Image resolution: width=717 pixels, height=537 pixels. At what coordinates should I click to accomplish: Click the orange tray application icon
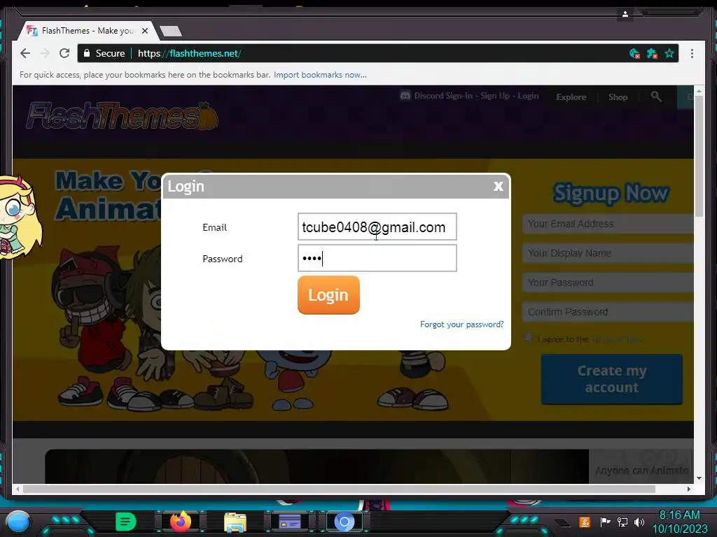[x=585, y=522]
